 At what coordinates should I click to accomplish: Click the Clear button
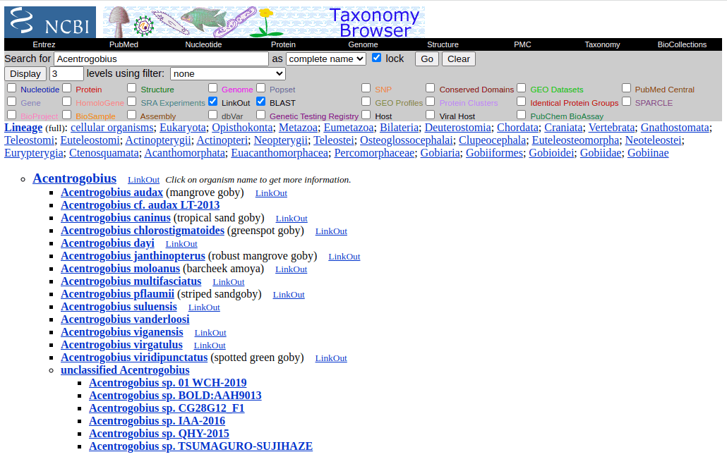coord(459,59)
